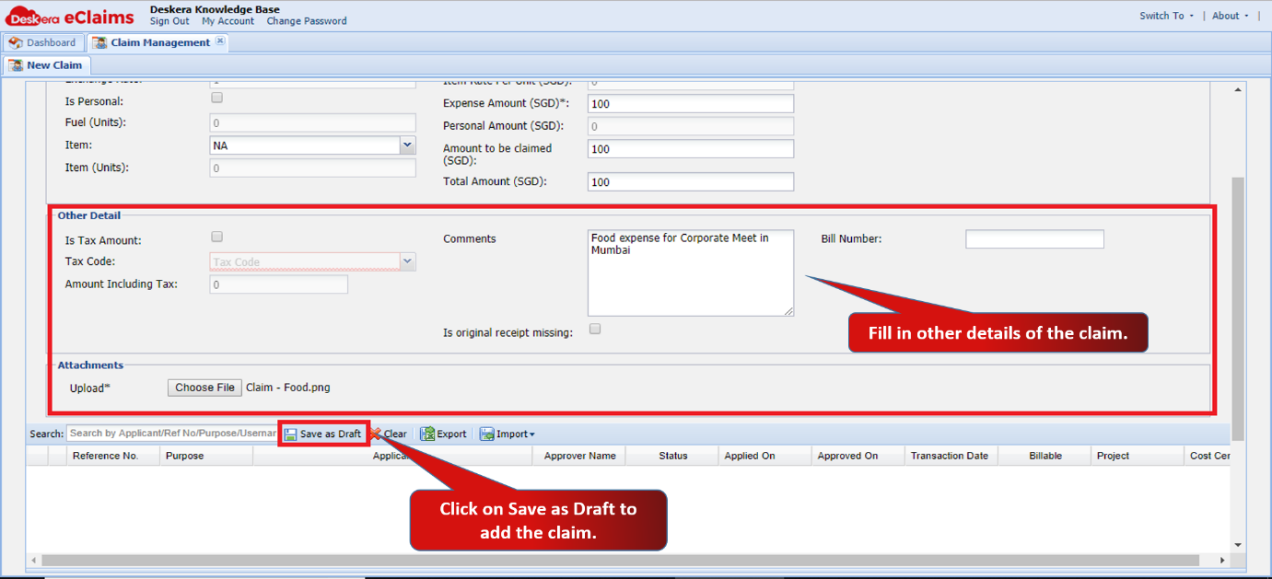Expand the Import dropdown arrow

(531, 434)
